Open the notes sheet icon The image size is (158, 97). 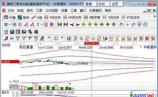18,32
